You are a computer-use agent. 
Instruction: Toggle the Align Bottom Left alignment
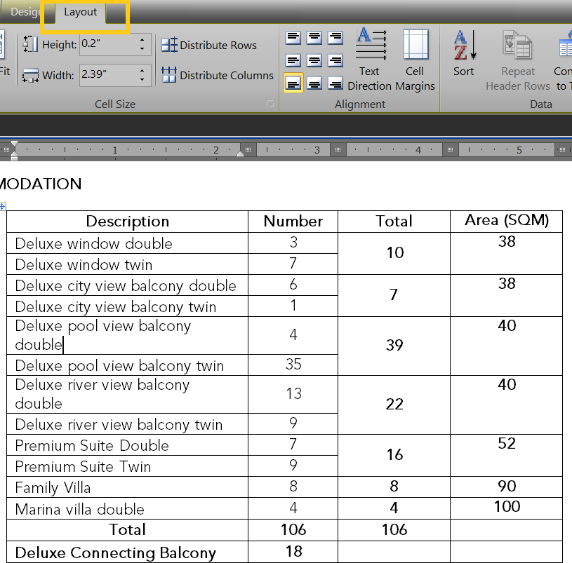(293, 83)
